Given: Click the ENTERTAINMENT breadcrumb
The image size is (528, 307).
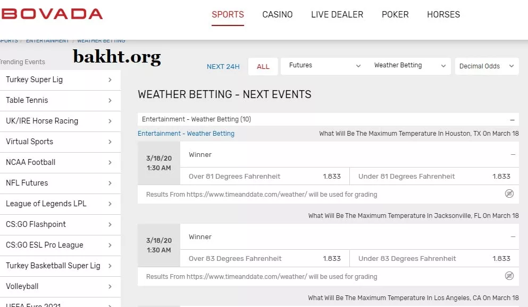Looking at the screenshot, I should (x=47, y=40).
